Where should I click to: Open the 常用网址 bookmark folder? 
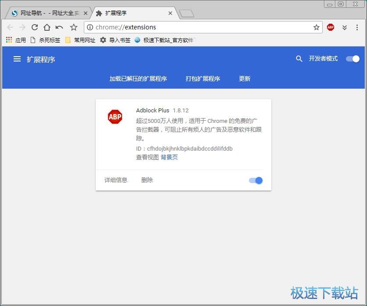click(80, 40)
